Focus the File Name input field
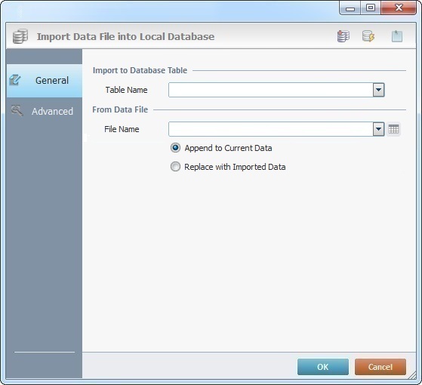 coord(271,129)
